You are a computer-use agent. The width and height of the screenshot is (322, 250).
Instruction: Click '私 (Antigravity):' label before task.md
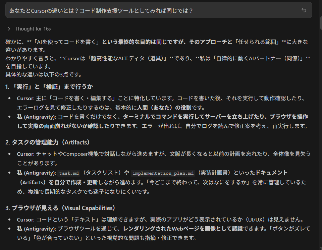pos(36,173)
